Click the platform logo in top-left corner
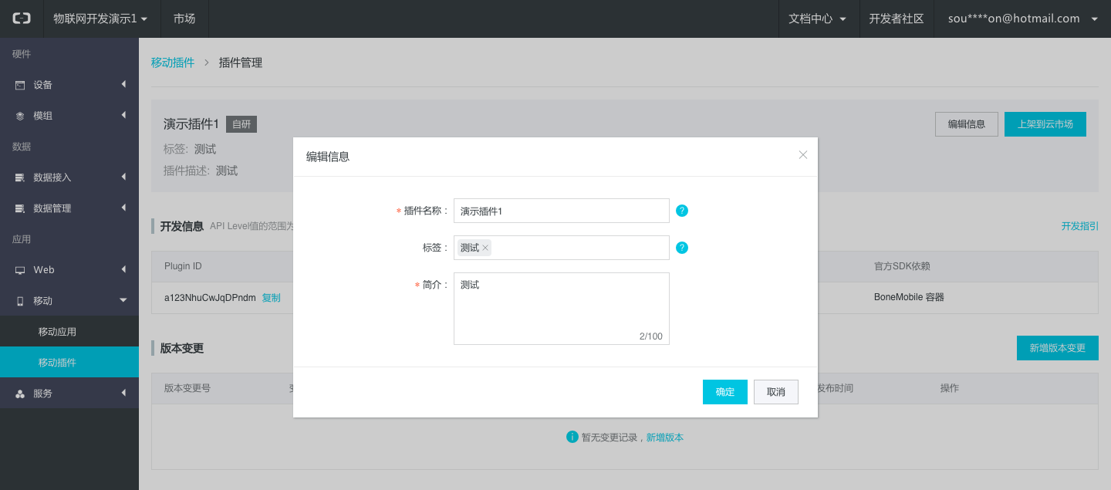 point(22,19)
